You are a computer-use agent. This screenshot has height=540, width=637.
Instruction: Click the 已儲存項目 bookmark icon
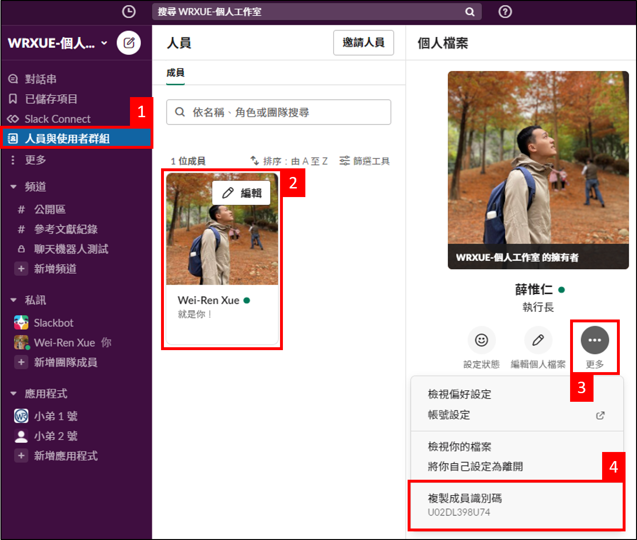(13, 99)
